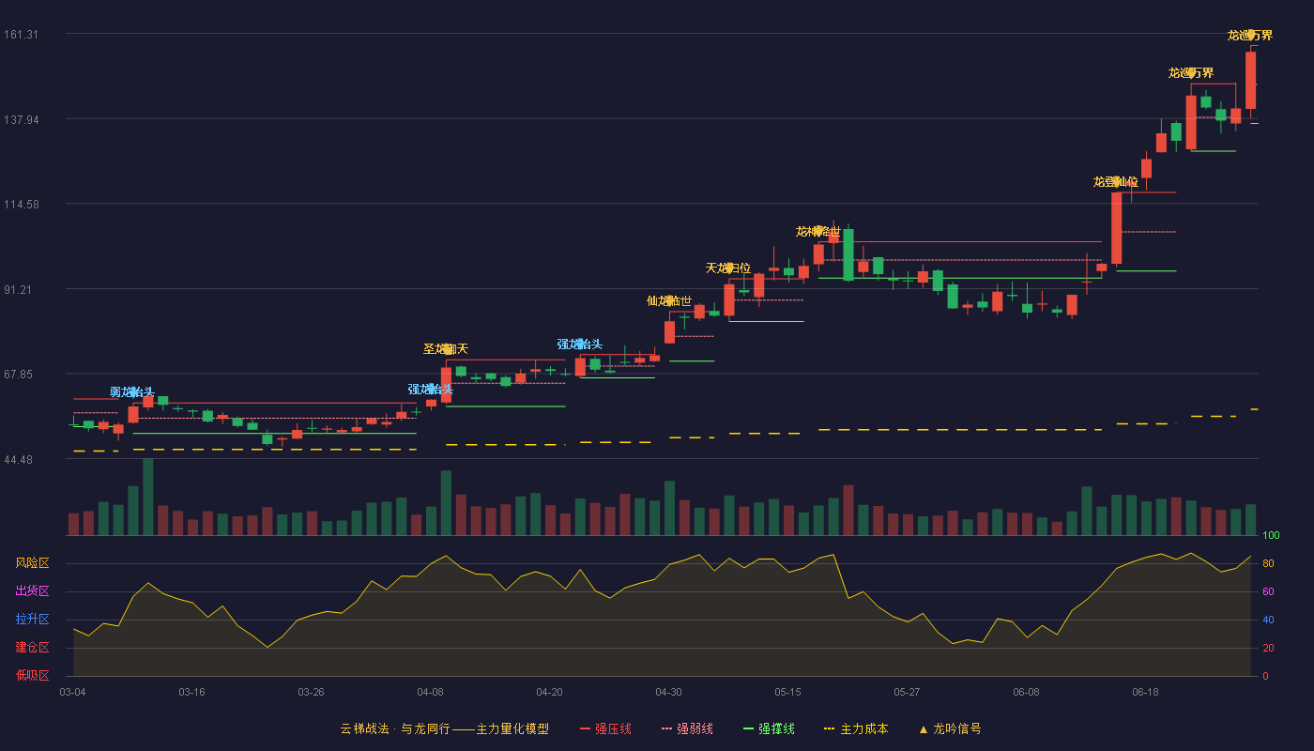Click the topmost 龙巡万界 signal at chart peak
This screenshot has width=1314, height=751.
tap(1250, 36)
